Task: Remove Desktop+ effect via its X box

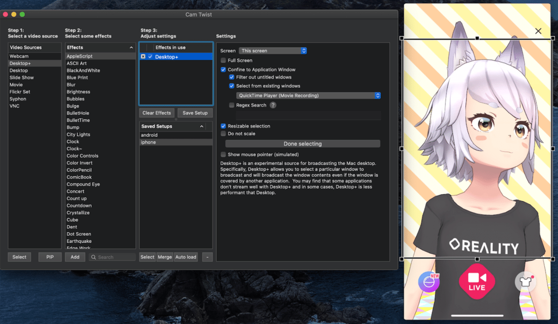Action: click(x=143, y=57)
